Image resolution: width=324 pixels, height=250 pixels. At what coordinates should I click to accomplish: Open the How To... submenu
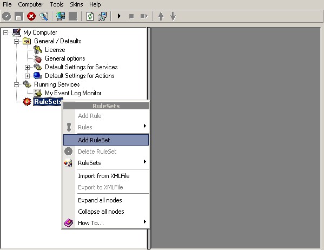pyautogui.click(x=106, y=223)
